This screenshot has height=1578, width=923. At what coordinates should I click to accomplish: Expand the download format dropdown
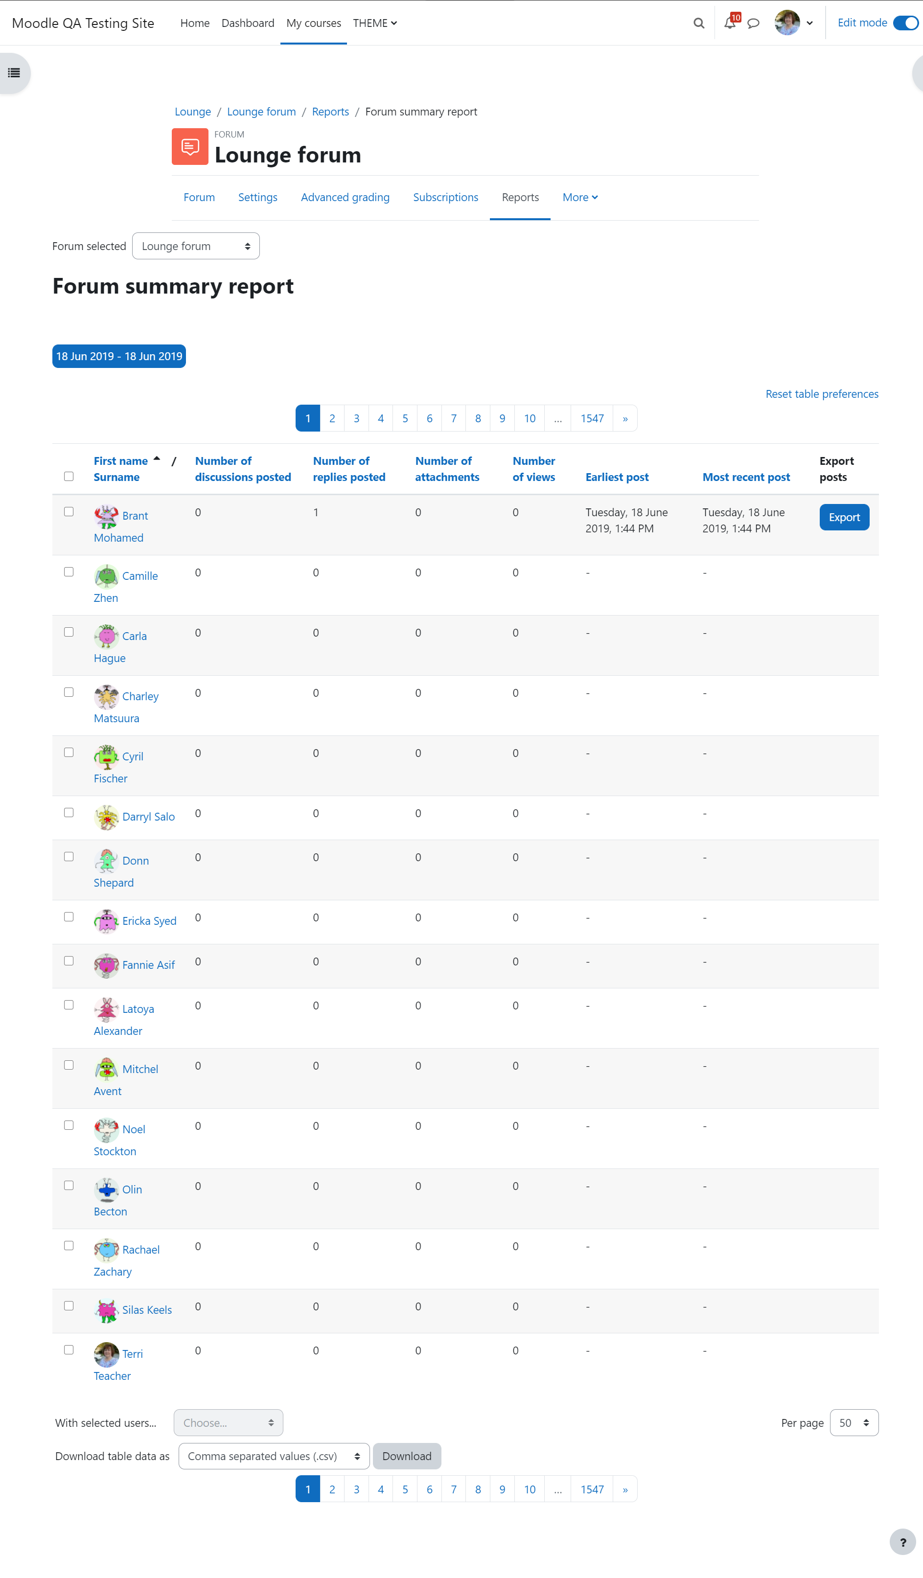coord(274,1456)
